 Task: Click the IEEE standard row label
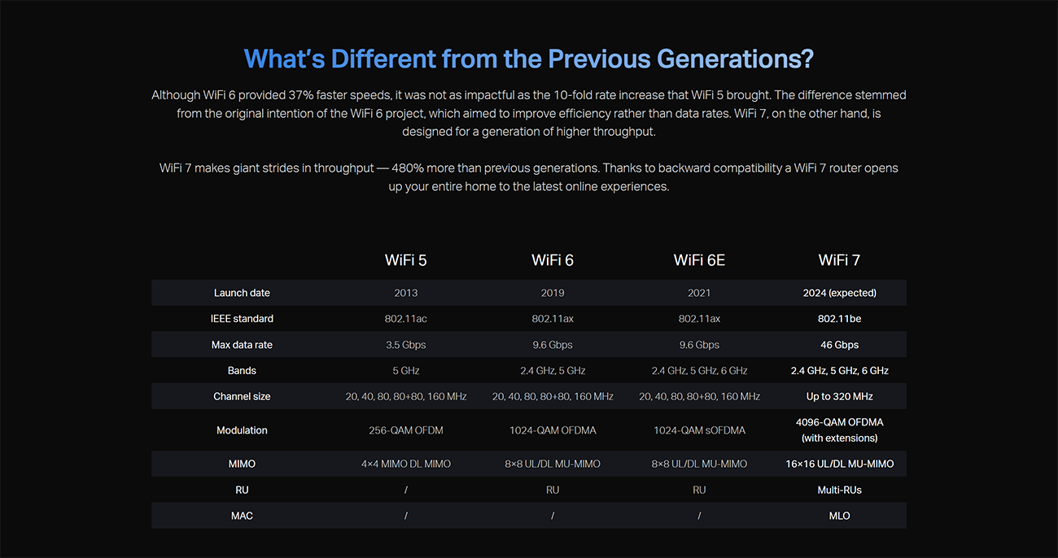242,319
